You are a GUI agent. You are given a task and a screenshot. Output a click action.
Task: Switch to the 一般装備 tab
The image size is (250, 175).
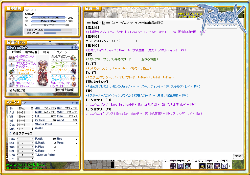coord(15,52)
